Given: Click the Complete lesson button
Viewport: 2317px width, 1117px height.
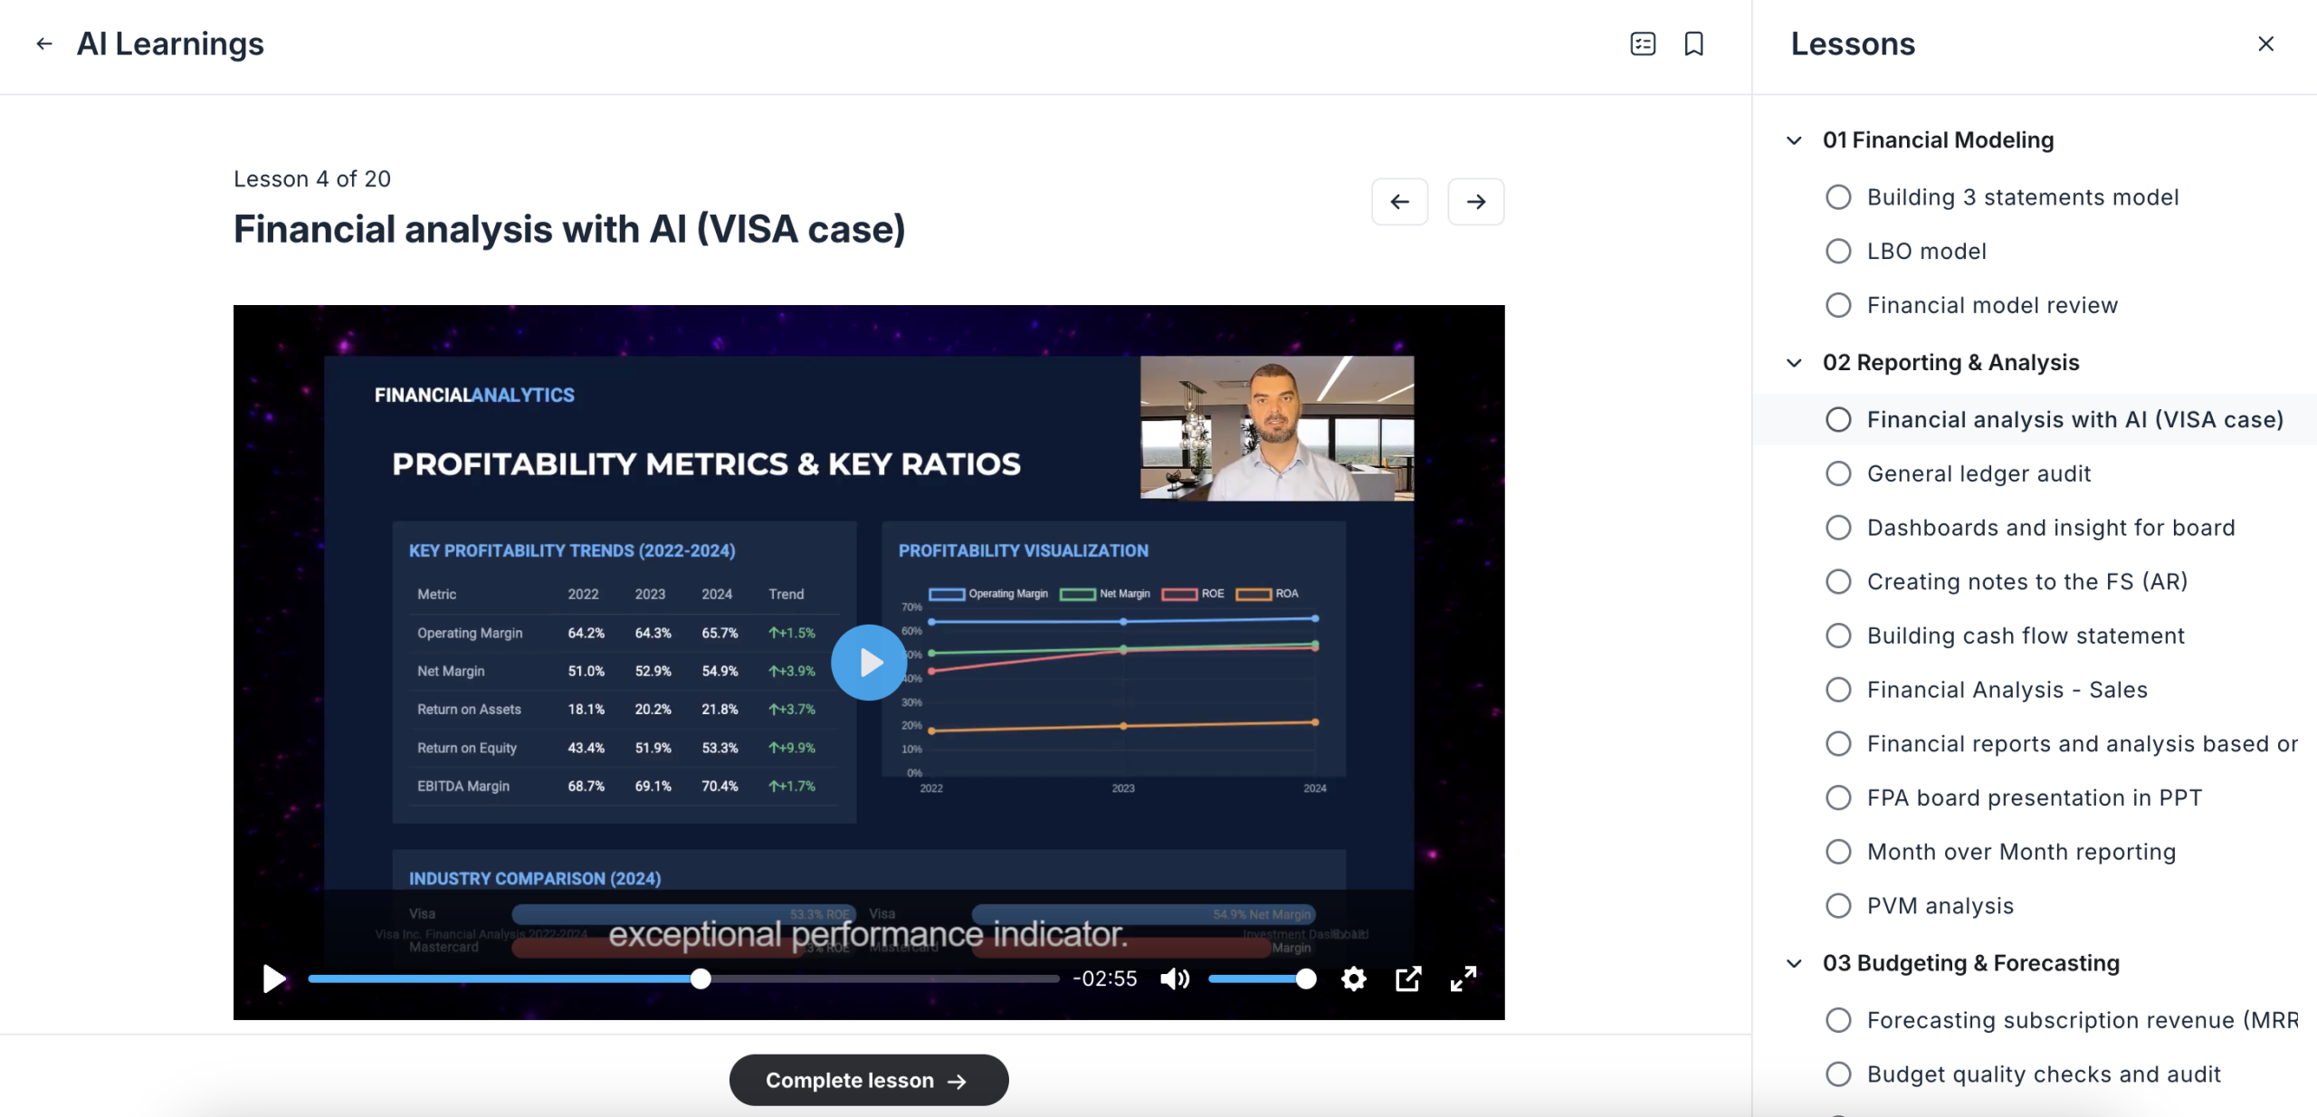Looking at the screenshot, I should (x=868, y=1080).
